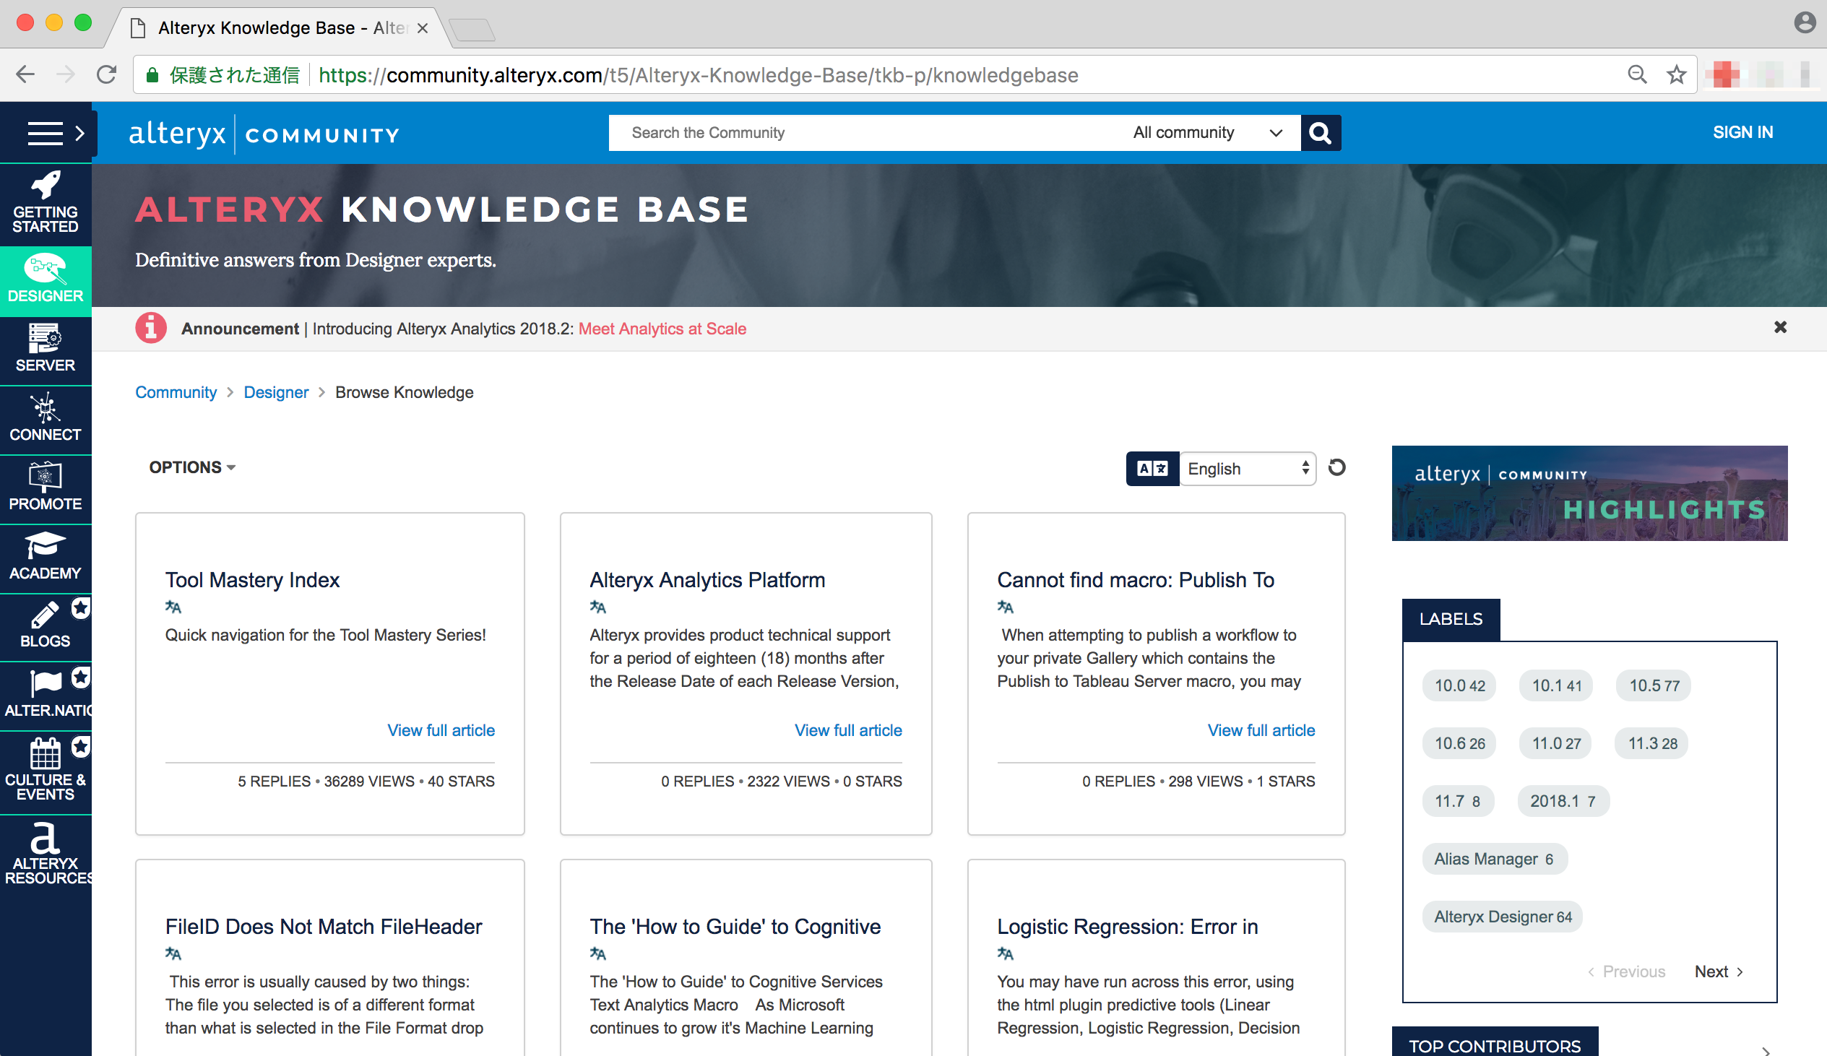The width and height of the screenshot is (1827, 1056).
Task: Filter by label 10.5
Action: pos(1654,685)
